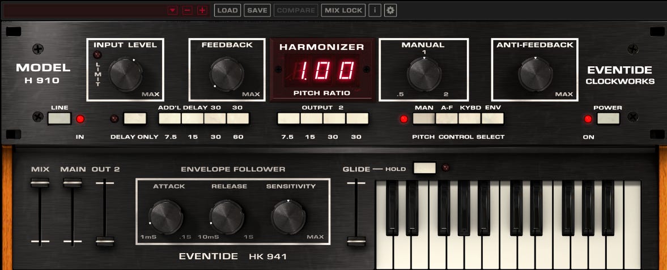This screenshot has height=270, width=667.
Task: Click the EVENTIDE CLOCKWORKS logo text
Action: click(x=620, y=75)
